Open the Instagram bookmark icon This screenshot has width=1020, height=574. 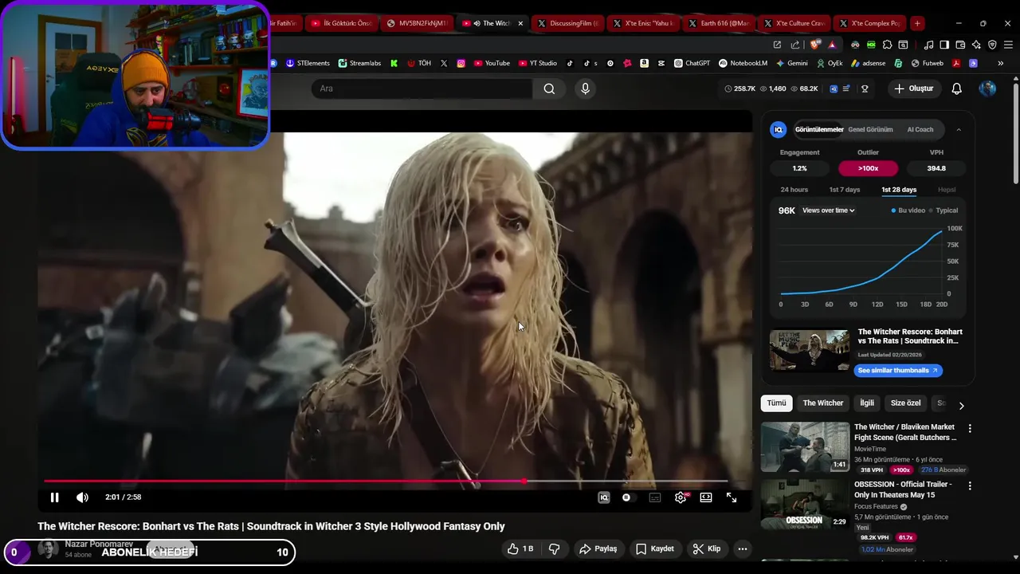(461, 63)
